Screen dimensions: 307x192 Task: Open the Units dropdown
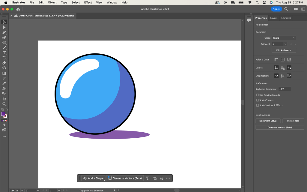coord(284,38)
